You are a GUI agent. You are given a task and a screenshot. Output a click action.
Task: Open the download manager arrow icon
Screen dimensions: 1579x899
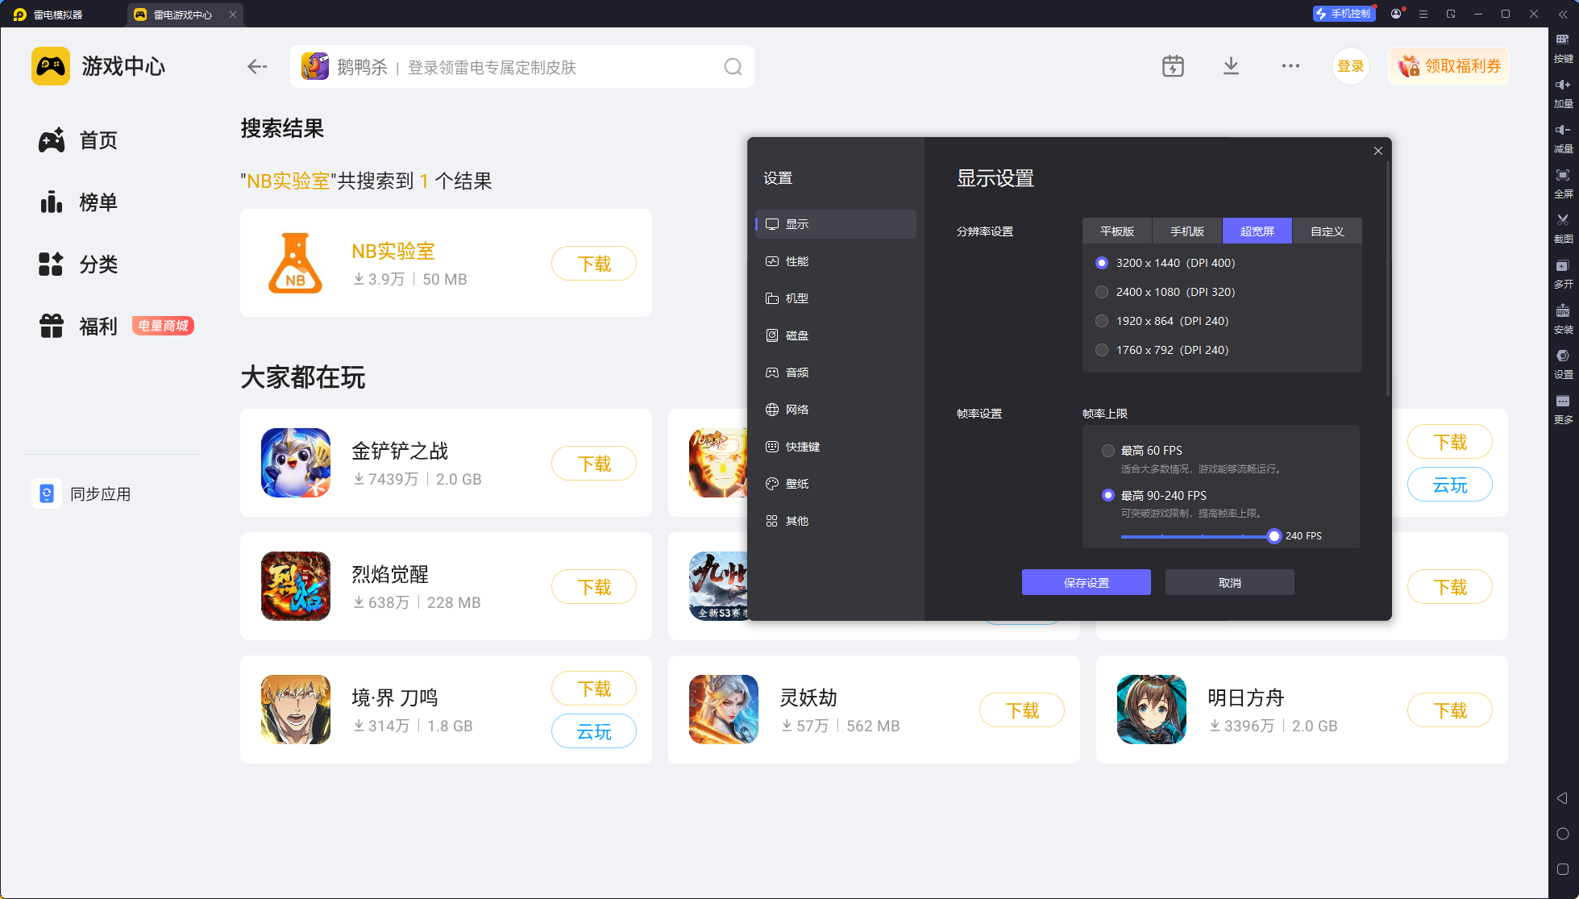click(1231, 66)
